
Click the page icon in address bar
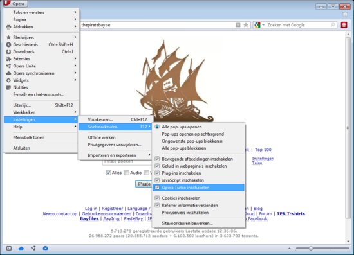[x=238, y=25]
